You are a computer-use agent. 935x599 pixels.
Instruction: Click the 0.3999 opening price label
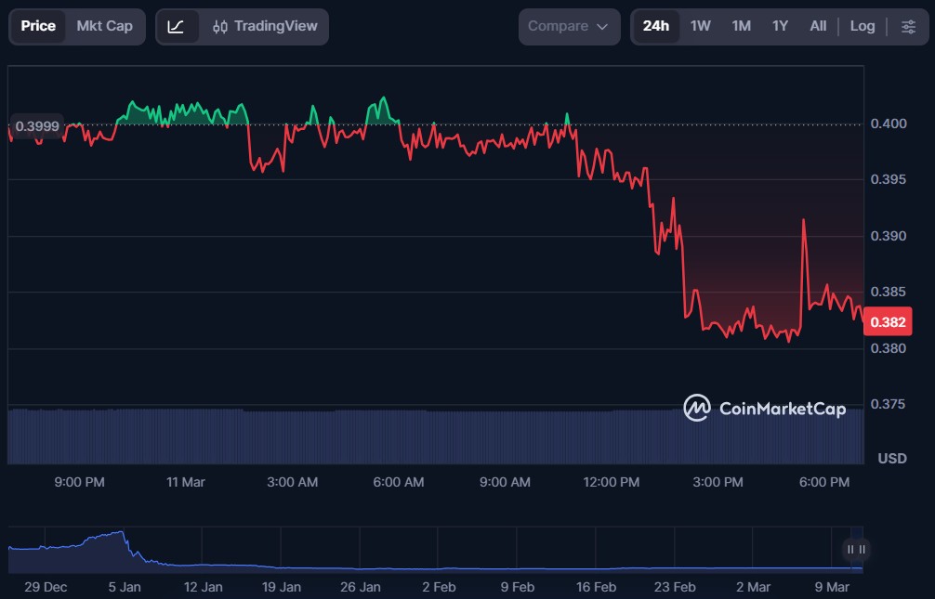click(37, 125)
